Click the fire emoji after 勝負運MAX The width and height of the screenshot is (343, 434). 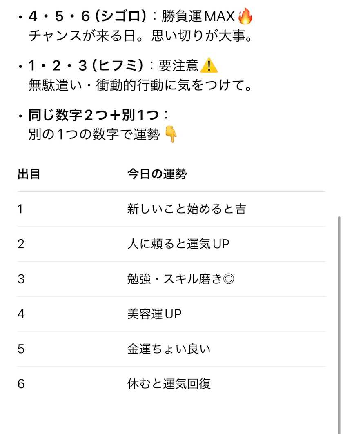tap(245, 16)
